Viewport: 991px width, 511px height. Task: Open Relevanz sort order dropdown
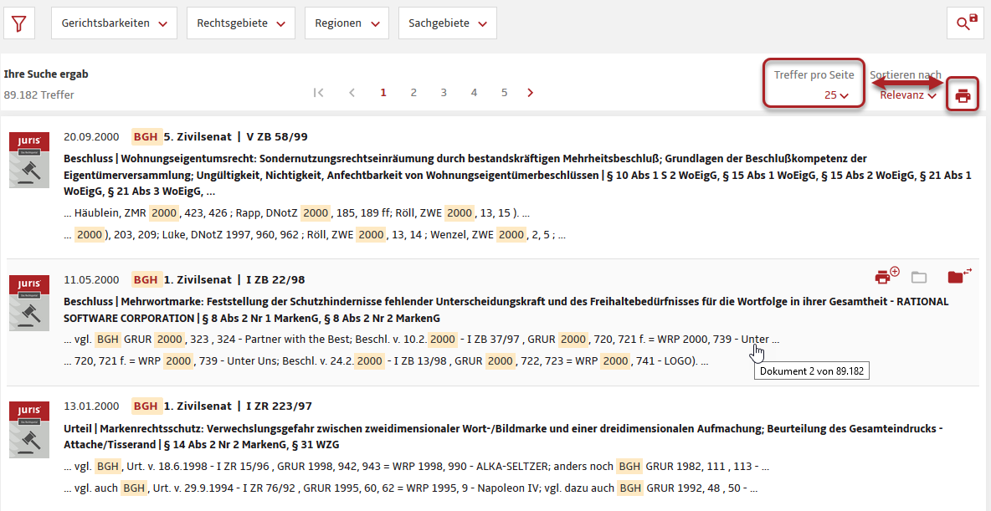coord(907,95)
